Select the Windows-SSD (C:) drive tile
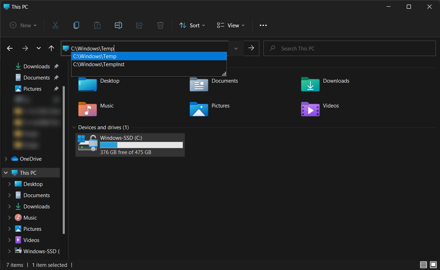This screenshot has width=440, height=270. pyautogui.click(x=130, y=145)
